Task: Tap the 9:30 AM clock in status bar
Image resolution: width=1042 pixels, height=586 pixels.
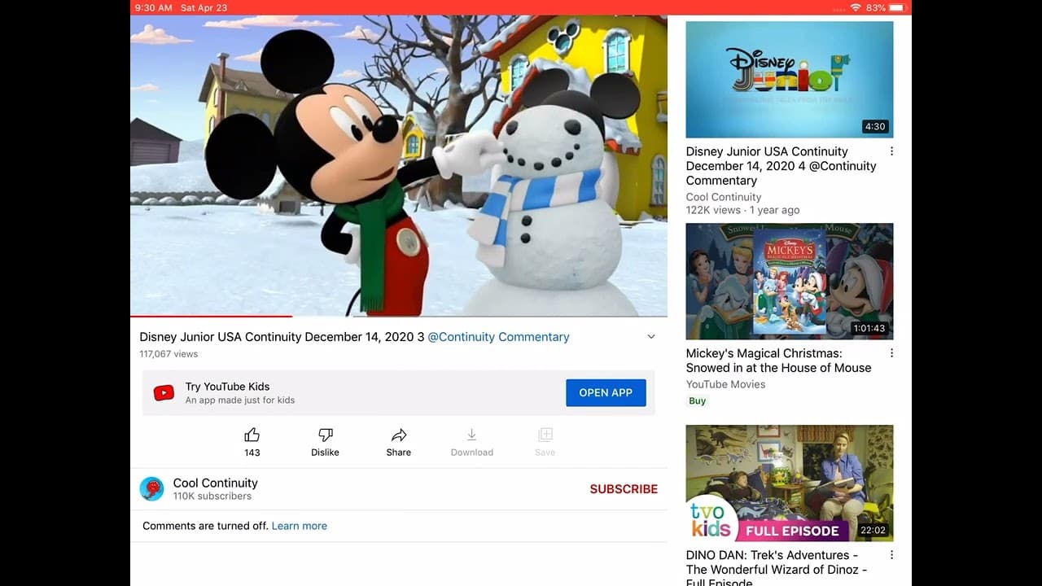Action: coord(154,7)
